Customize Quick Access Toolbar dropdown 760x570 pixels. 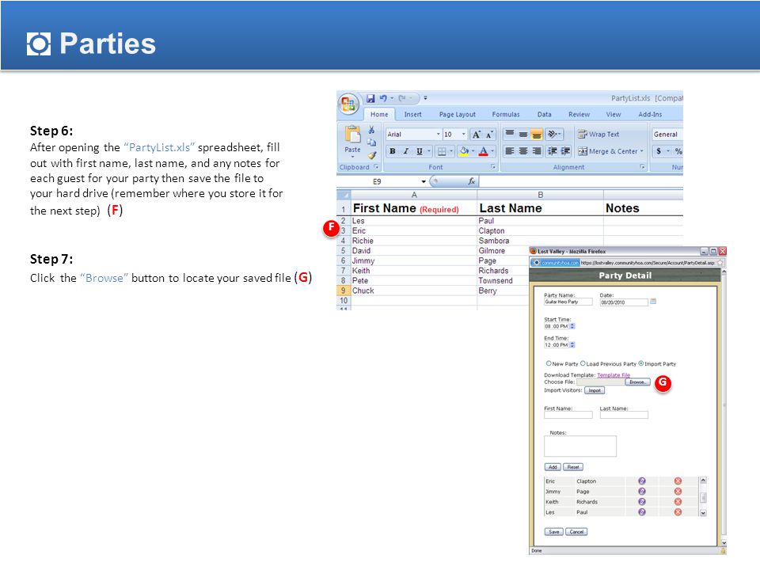(426, 98)
